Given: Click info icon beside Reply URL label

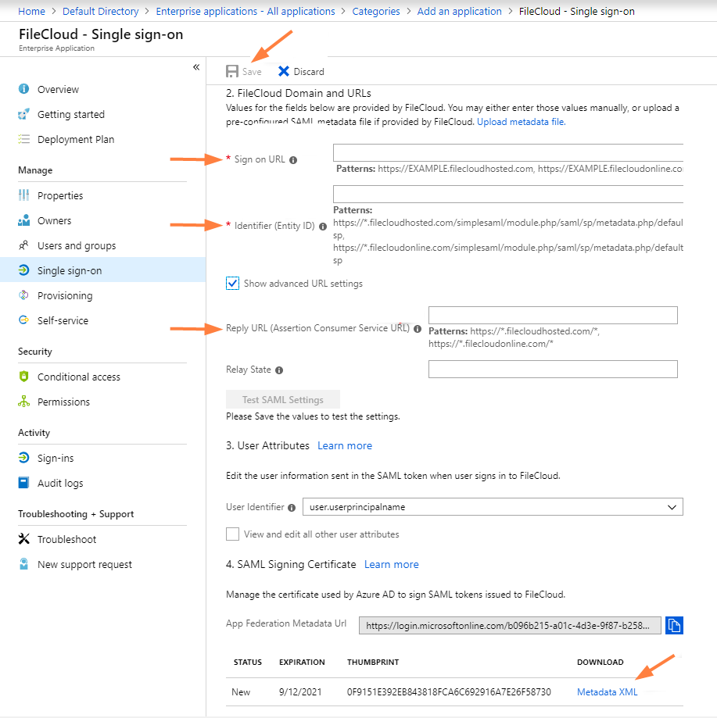Looking at the screenshot, I should click(418, 329).
